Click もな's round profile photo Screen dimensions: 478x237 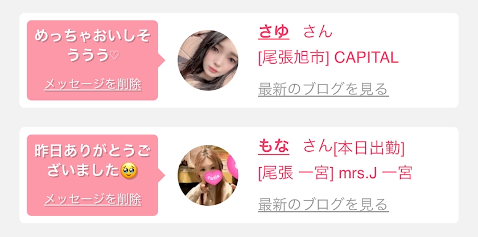point(208,175)
